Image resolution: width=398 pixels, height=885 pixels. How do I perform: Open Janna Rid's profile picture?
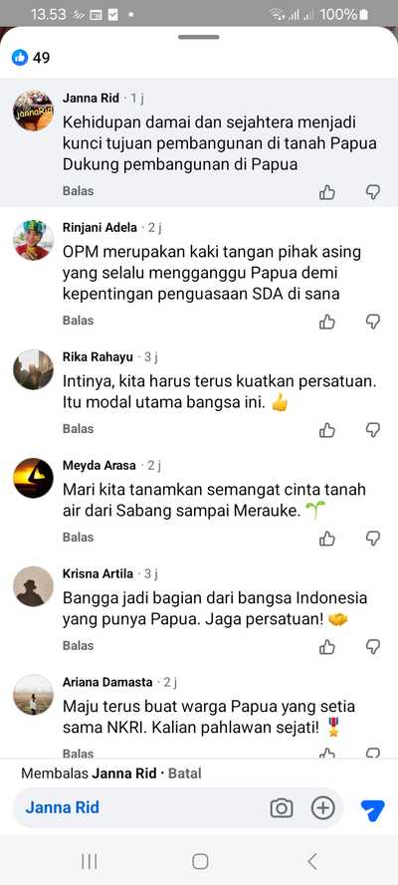pos(33,111)
